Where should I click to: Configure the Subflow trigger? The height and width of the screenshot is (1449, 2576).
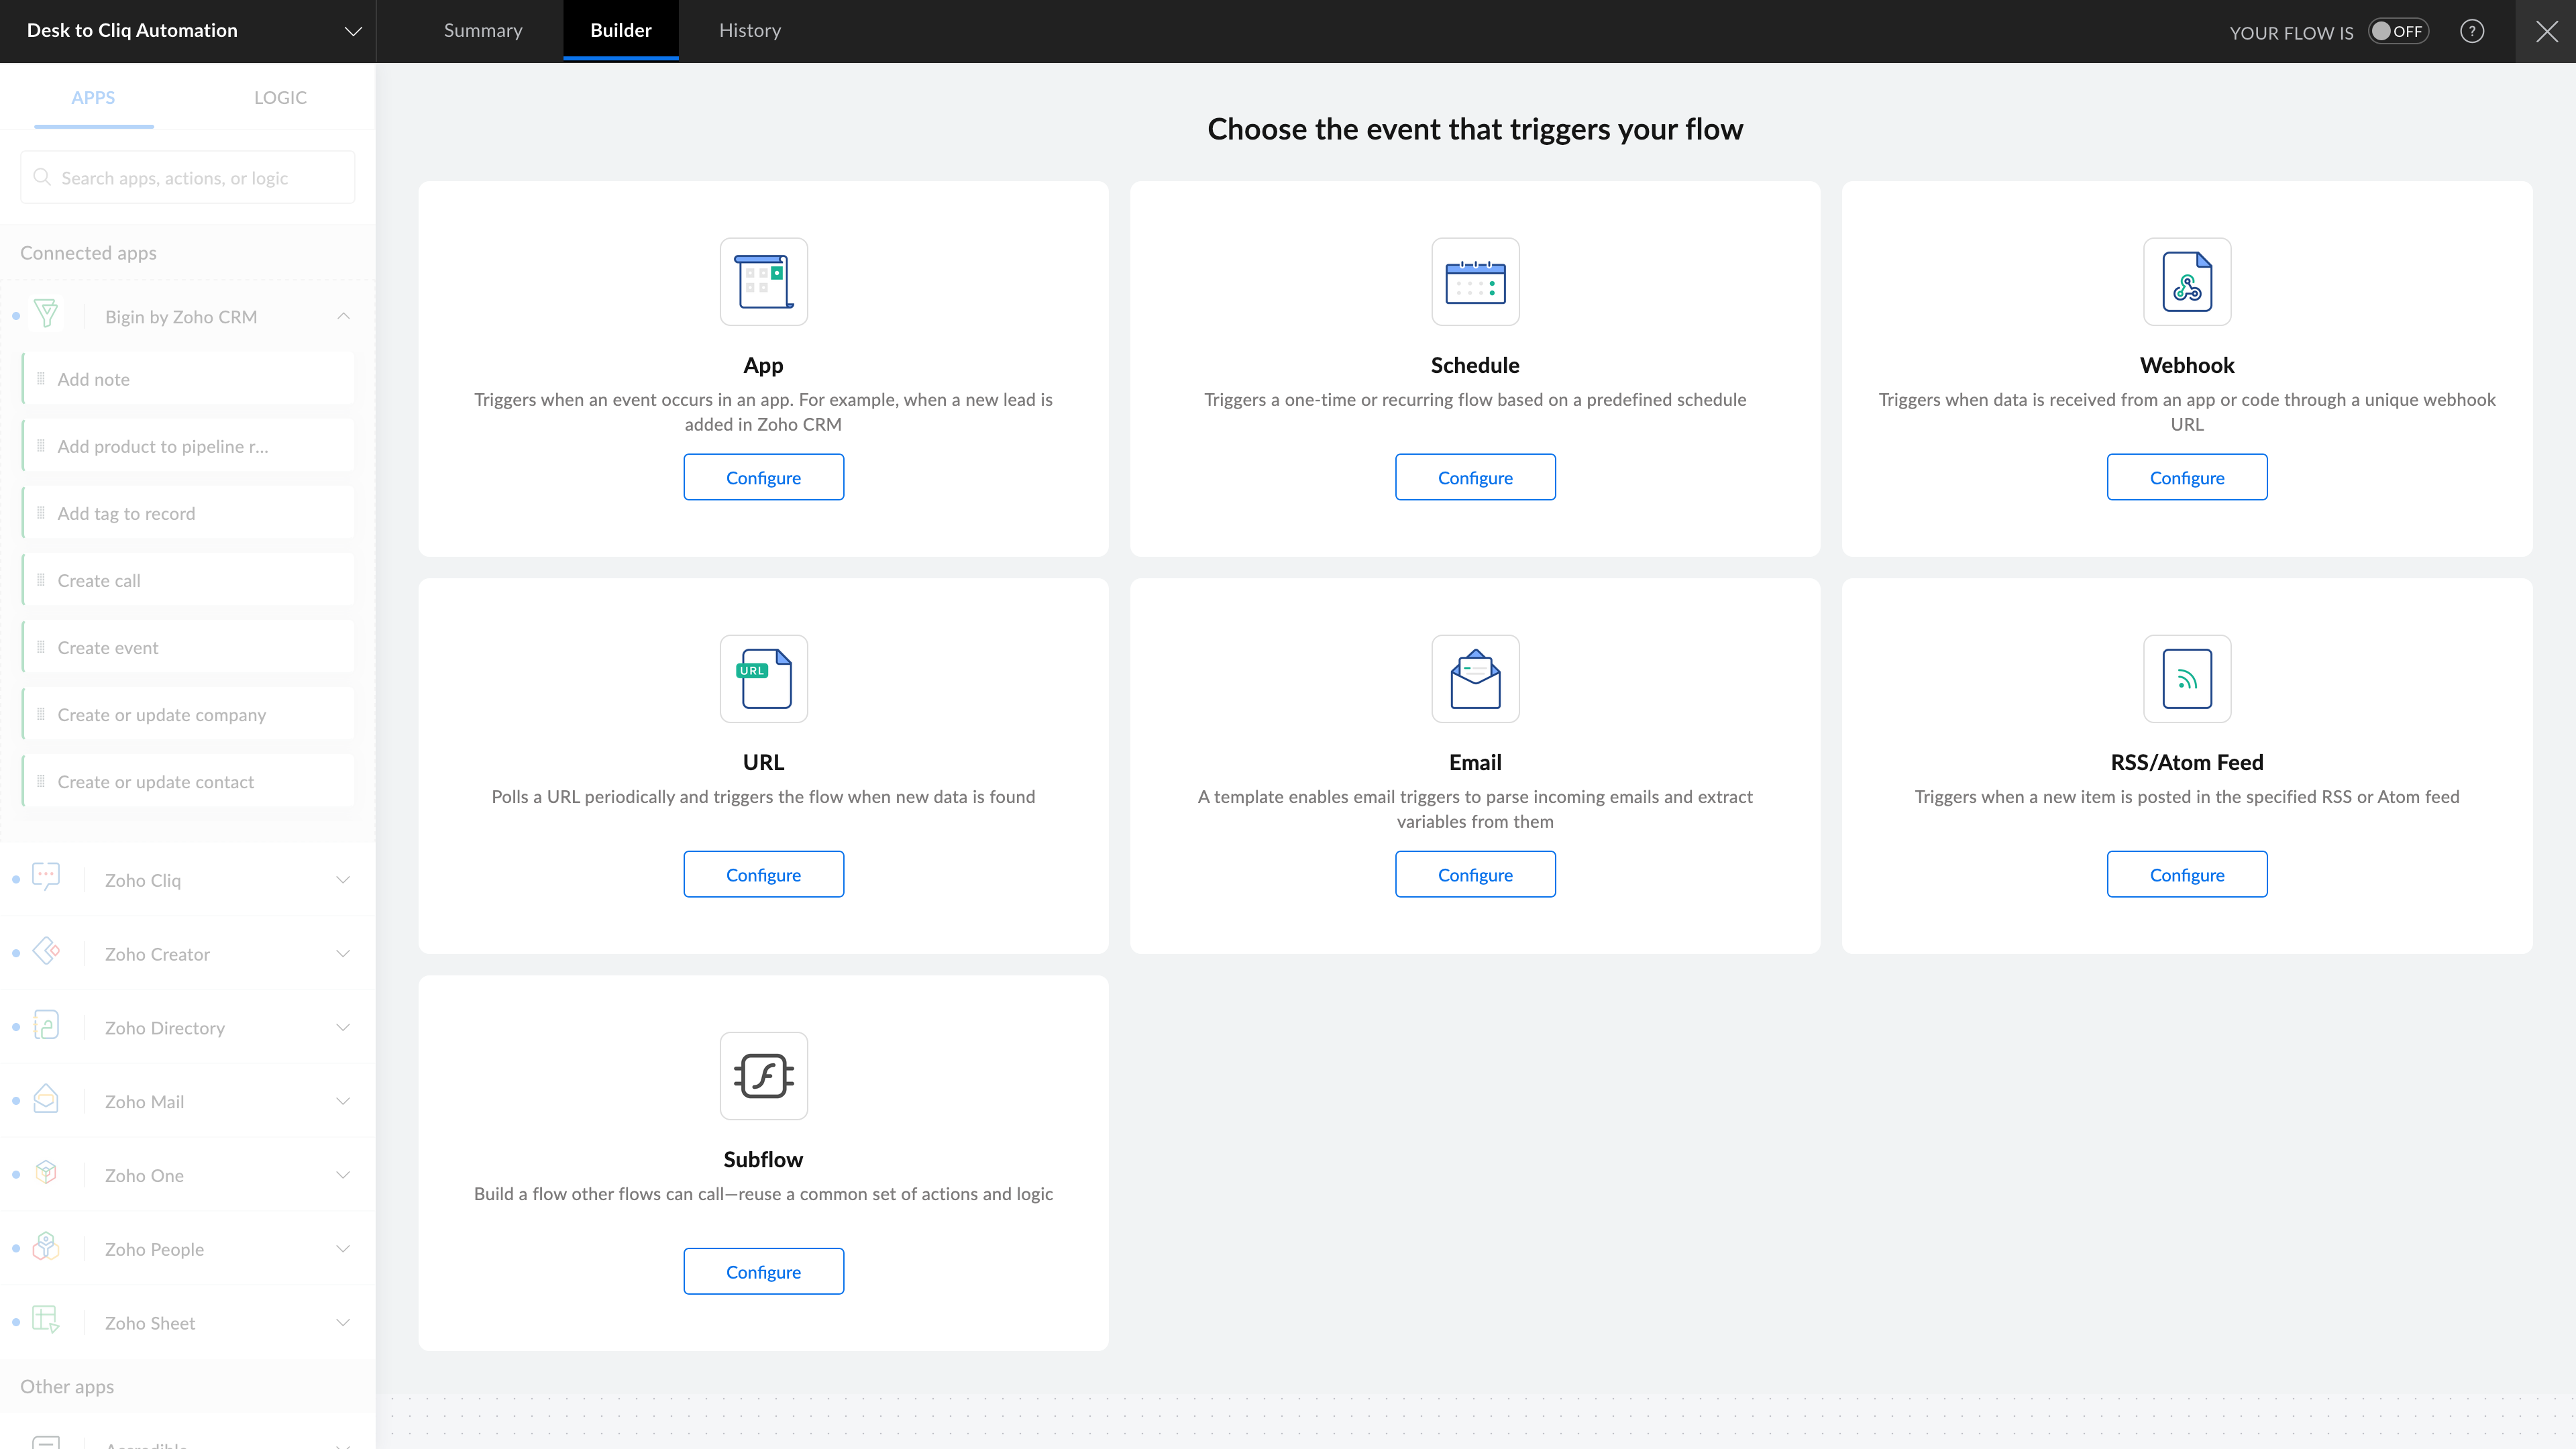(763, 1271)
